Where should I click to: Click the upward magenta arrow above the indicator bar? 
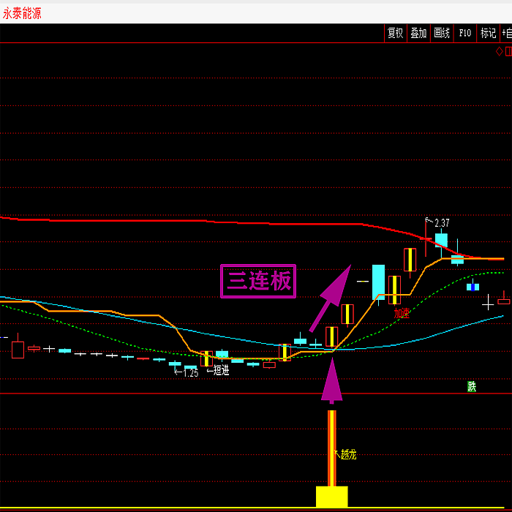coord(331,379)
